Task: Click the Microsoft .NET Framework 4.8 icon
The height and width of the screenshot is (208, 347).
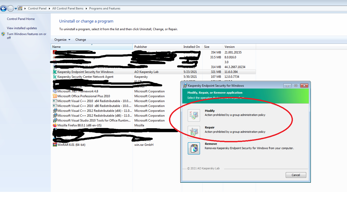Action: click(x=55, y=91)
